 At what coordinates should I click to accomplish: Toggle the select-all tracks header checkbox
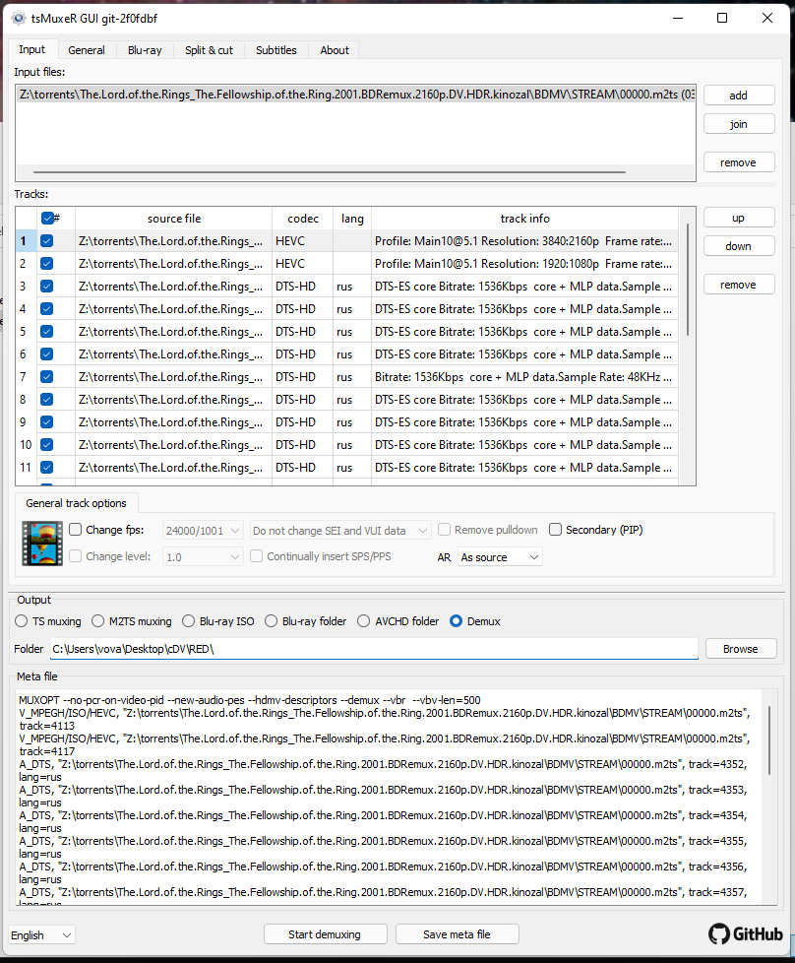click(47, 219)
